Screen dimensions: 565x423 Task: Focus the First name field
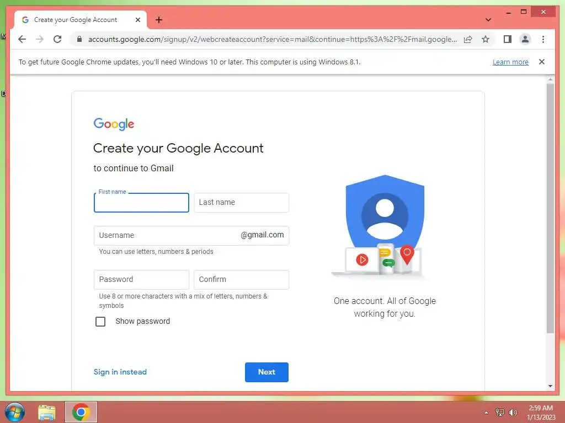141,203
